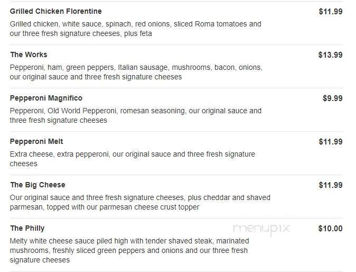The width and height of the screenshot is (356, 272).
Task: Select The Big Cheese $11.99 price
Action: [330, 185]
